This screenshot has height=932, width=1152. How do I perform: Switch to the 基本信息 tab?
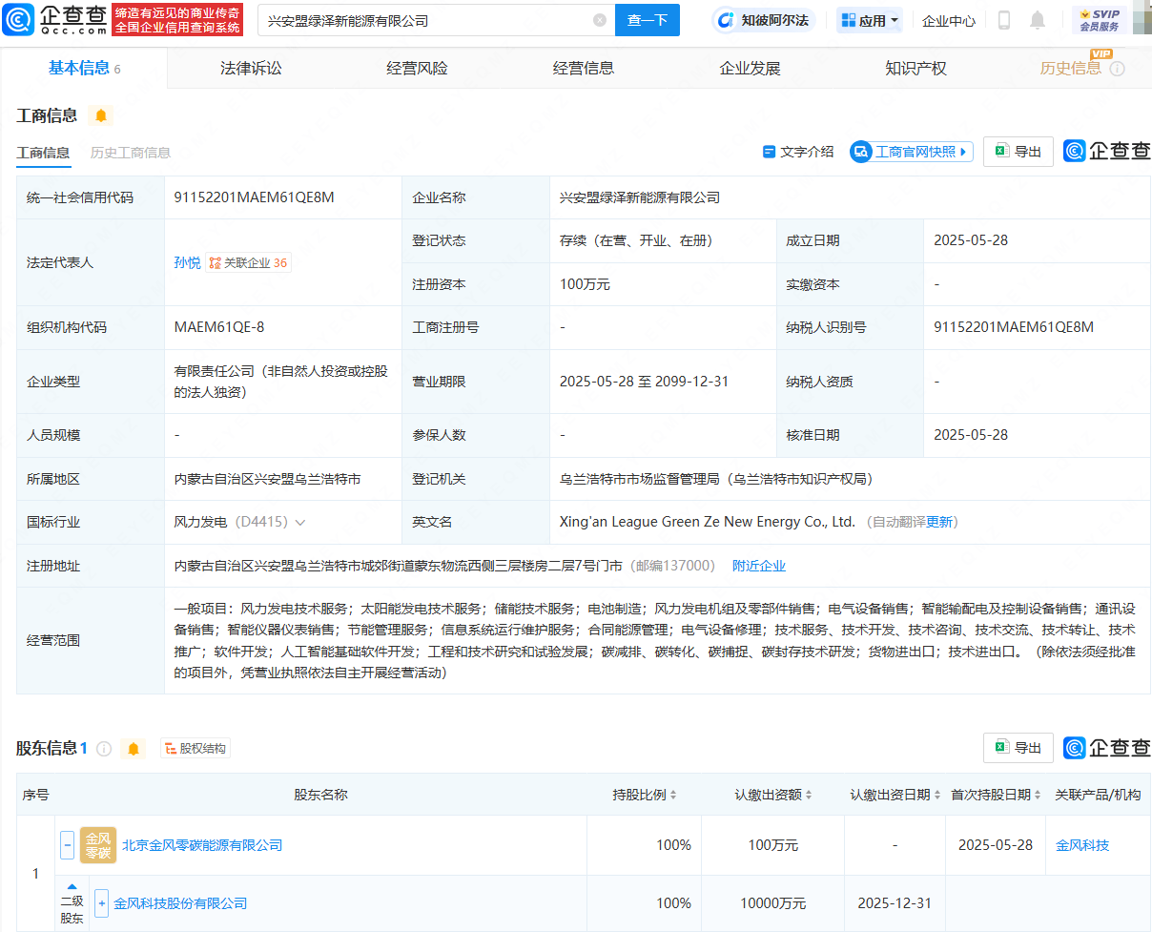coord(84,68)
